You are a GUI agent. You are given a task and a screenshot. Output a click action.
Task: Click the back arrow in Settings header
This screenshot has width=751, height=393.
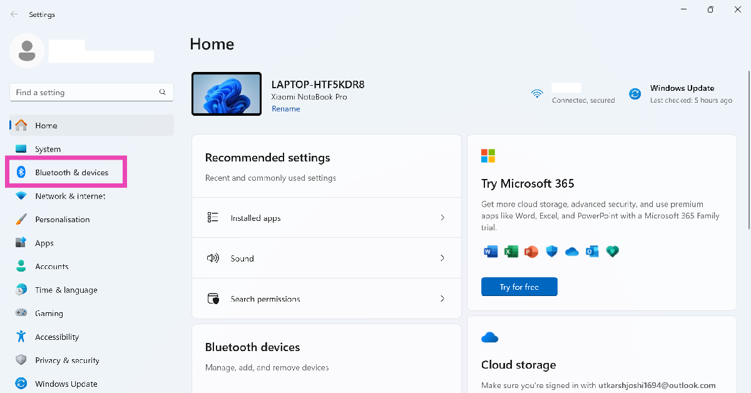[x=14, y=14]
